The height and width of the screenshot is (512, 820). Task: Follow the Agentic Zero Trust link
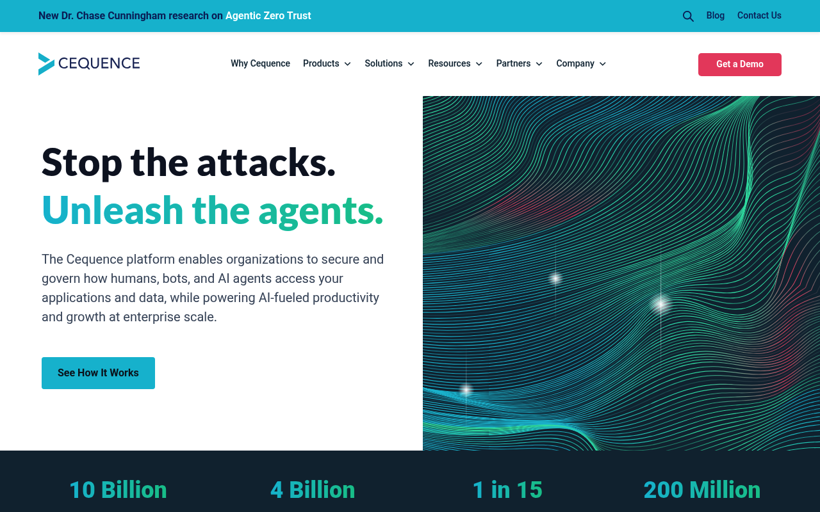pyautogui.click(x=268, y=15)
